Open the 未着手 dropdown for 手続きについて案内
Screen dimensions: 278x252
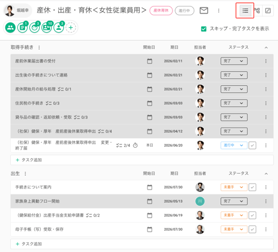234,187
